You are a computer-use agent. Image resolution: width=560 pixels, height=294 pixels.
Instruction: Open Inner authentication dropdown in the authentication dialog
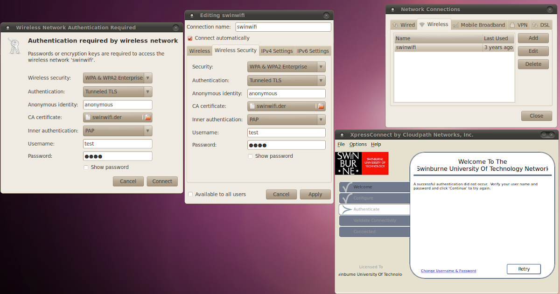[118, 131]
